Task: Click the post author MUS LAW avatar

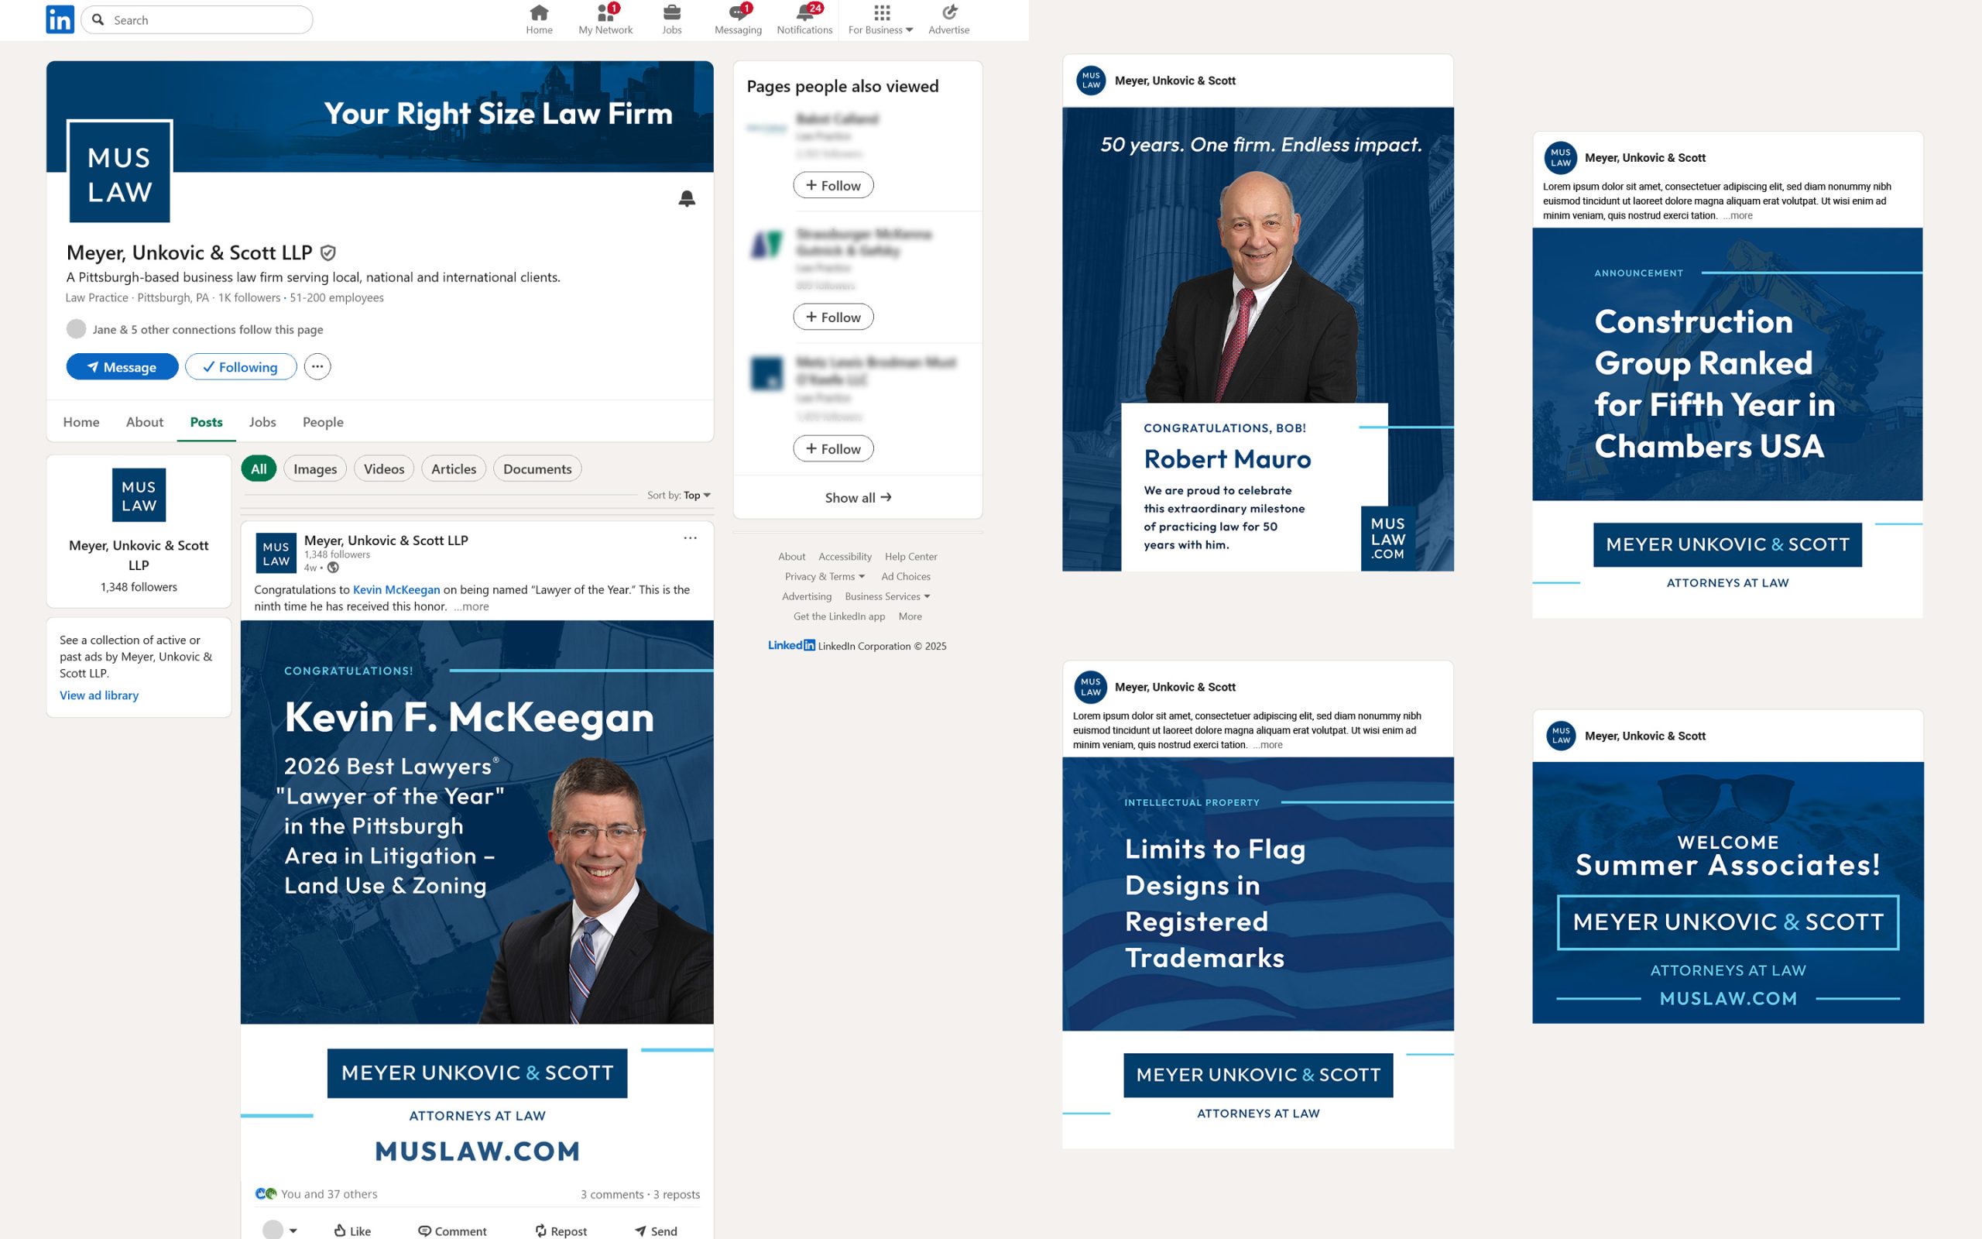Action: coord(276,553)
